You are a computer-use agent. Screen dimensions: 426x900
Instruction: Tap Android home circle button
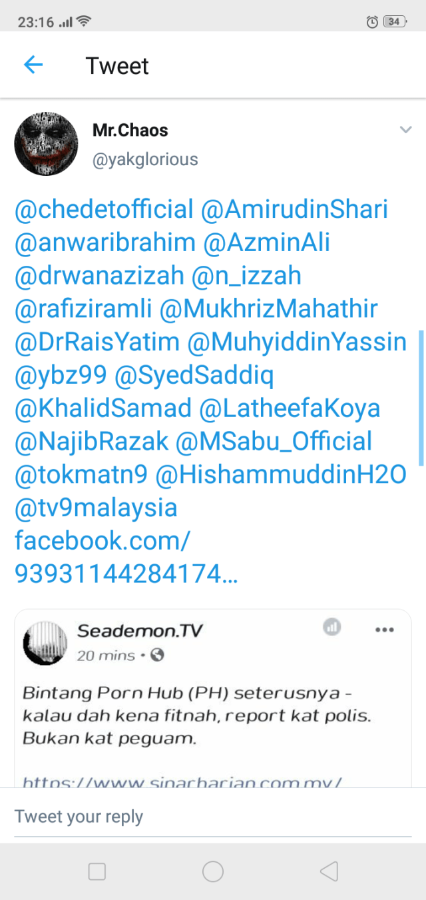213,871
